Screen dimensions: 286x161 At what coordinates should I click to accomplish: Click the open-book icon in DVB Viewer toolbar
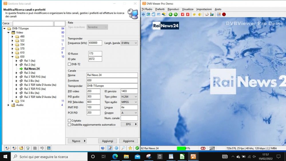click(207, 14)
